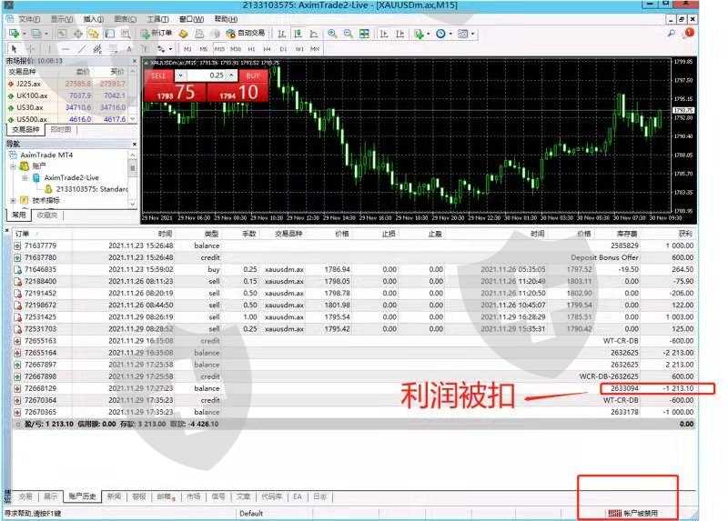The height and width of the screenshot is (521, 728).
Task: Open the lot volume dropdown arrow
Action: 180,75
